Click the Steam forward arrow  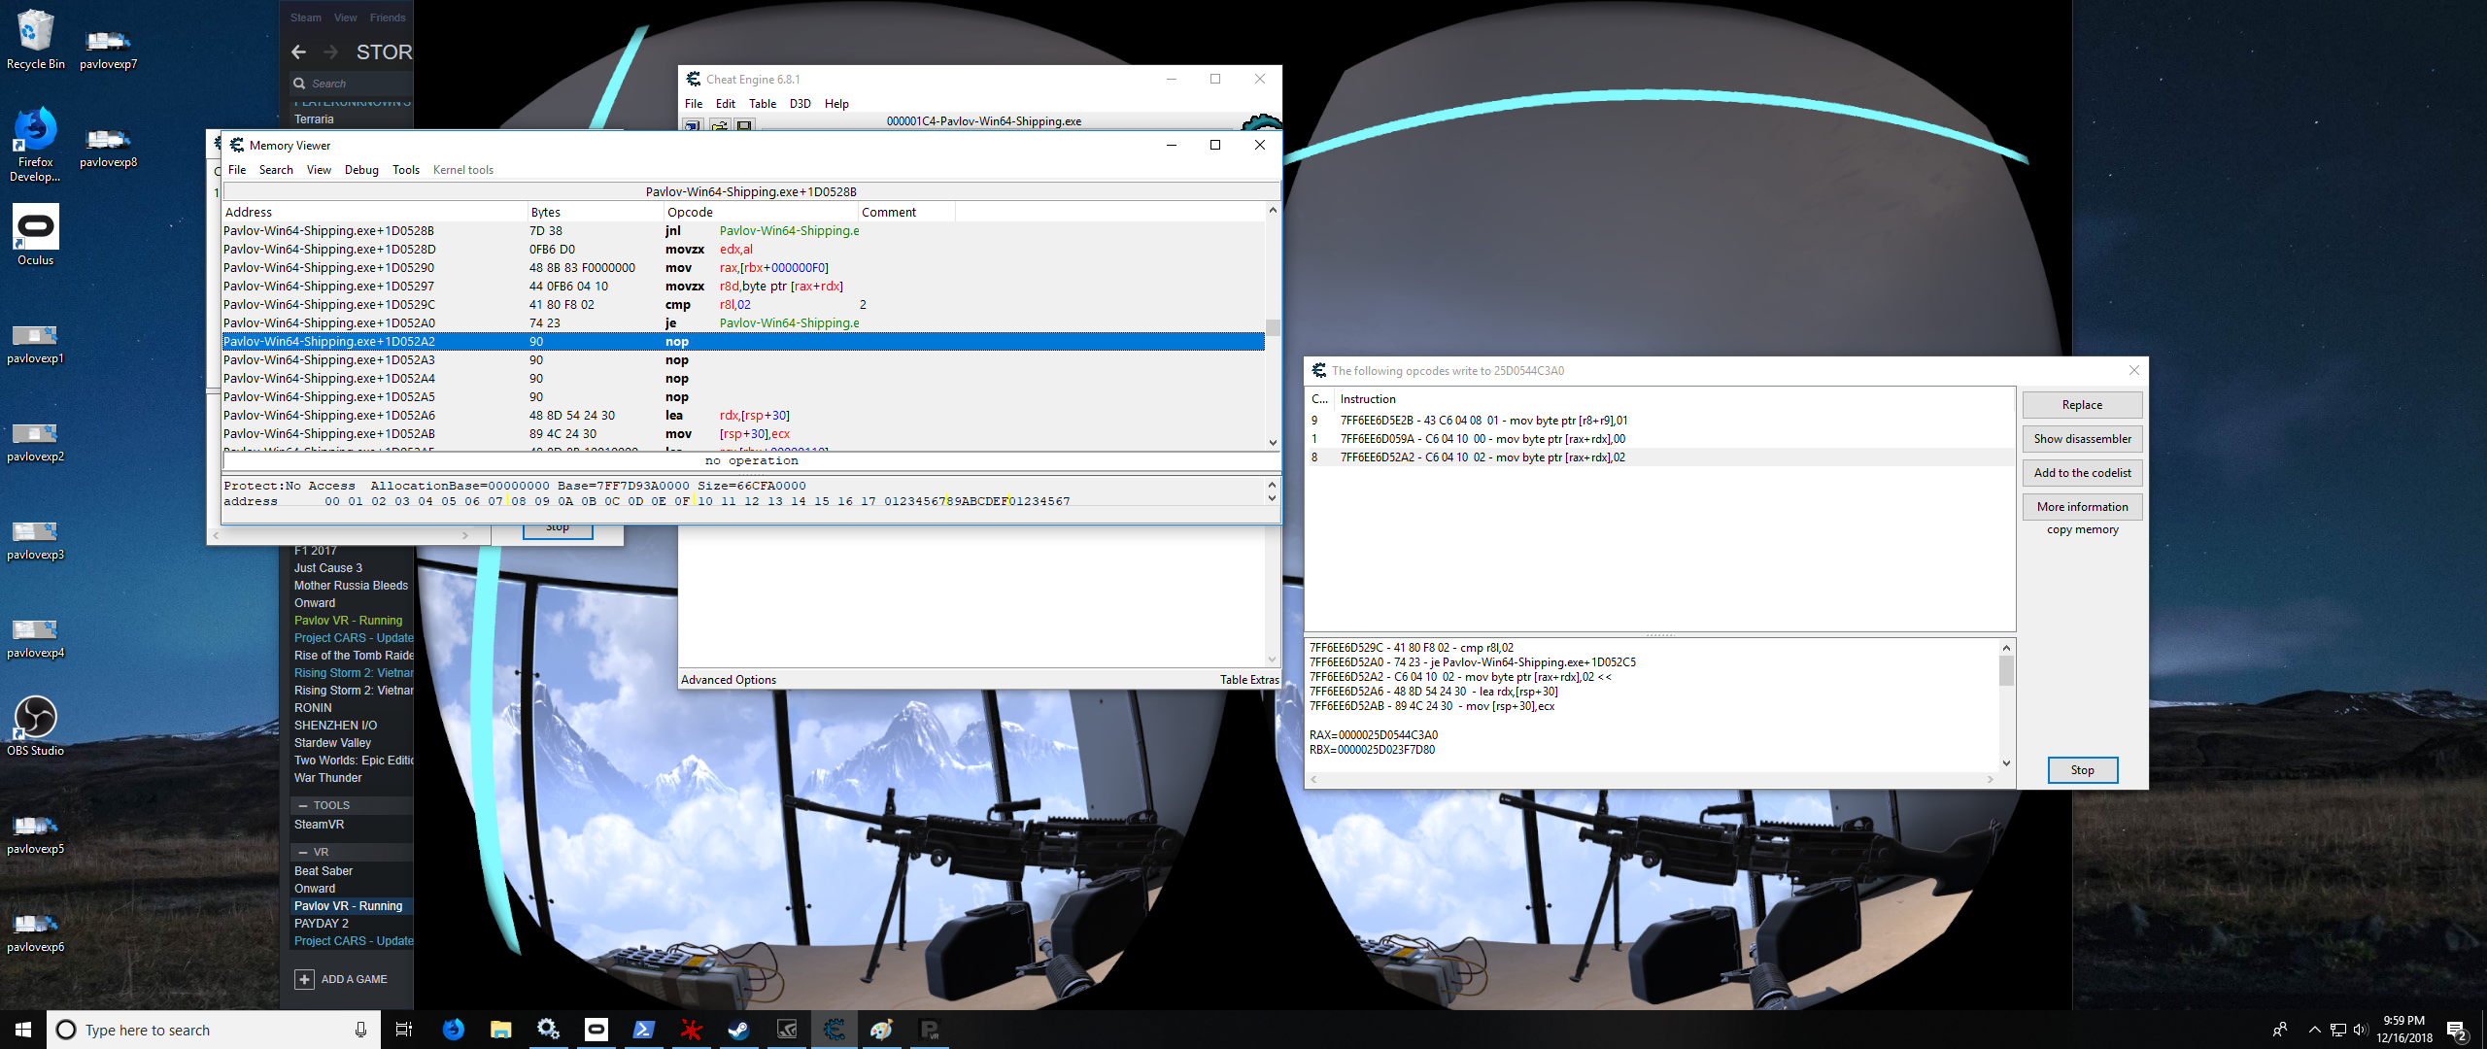330,51
